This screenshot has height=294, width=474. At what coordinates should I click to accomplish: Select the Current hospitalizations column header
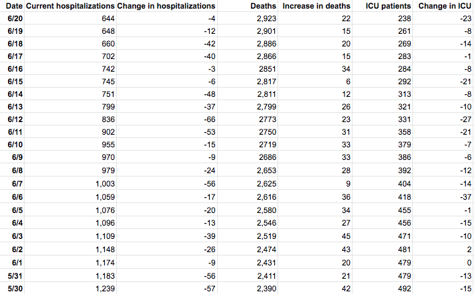70,6
